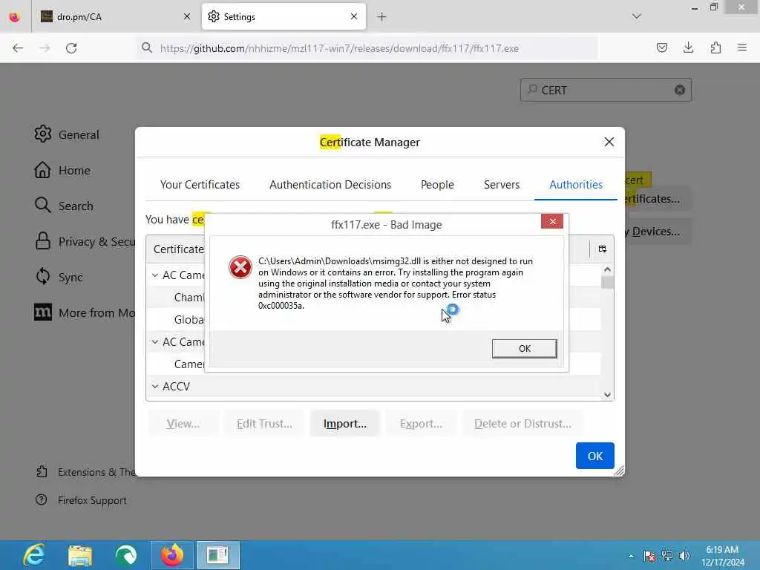The width and height of the screenshot is (760, 570).
Task: Open the Downloads panel icon
Action: point(688,47)
